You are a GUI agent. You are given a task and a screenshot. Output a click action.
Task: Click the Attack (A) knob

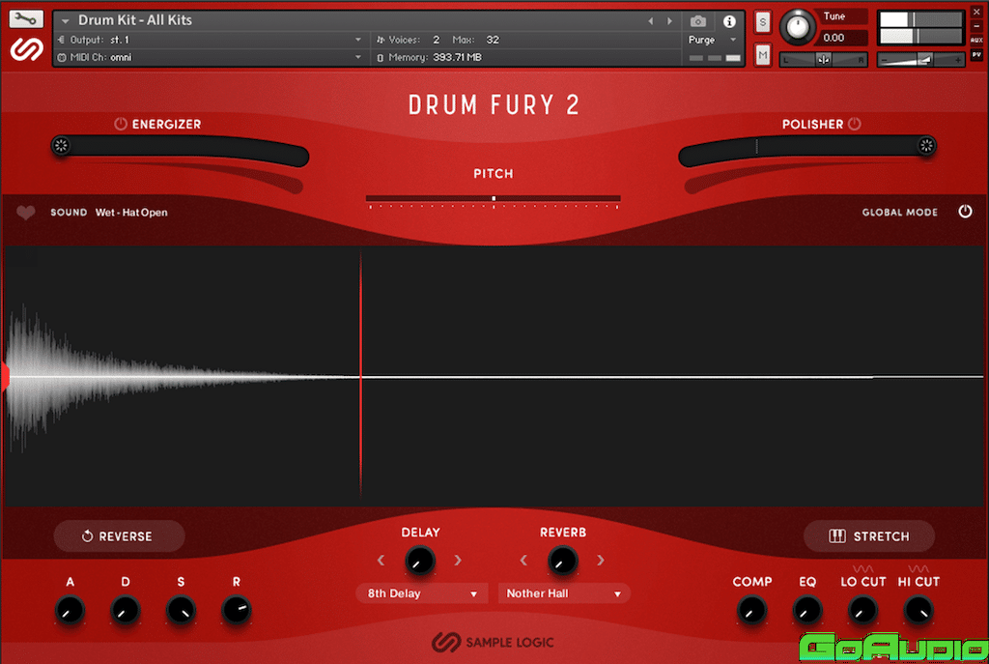coord(70,610)
